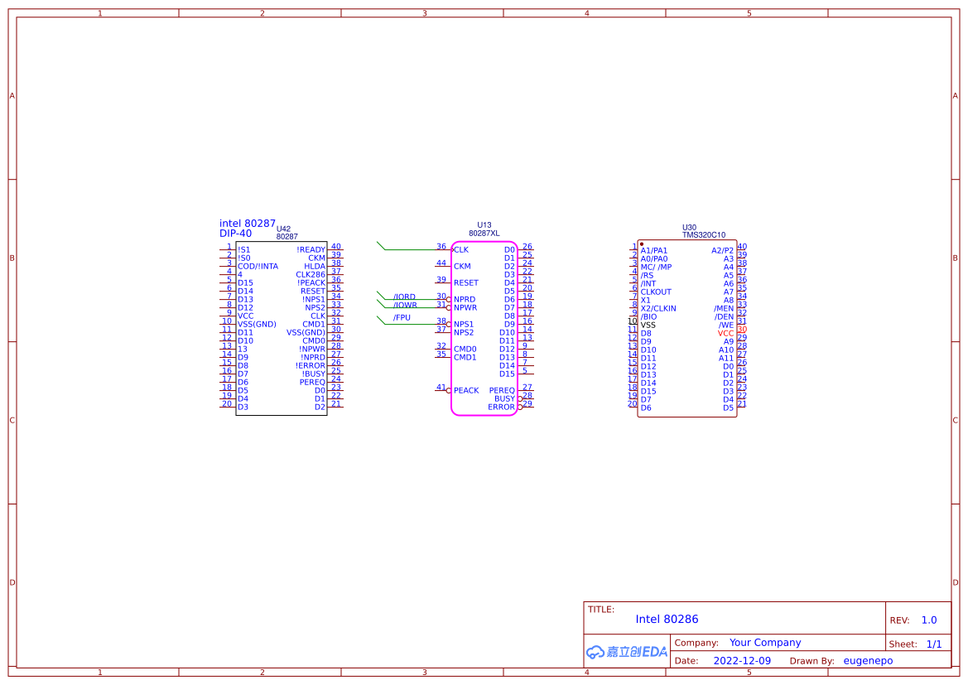Click the 'Intel 80286' title field
Viewport: 968px width, 685px height.
pos(667,619)
